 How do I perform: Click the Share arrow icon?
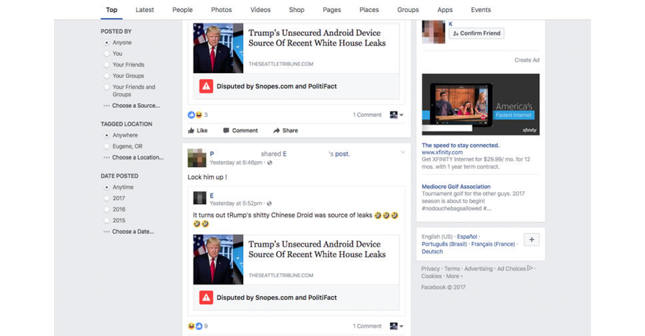pos(277,131)
